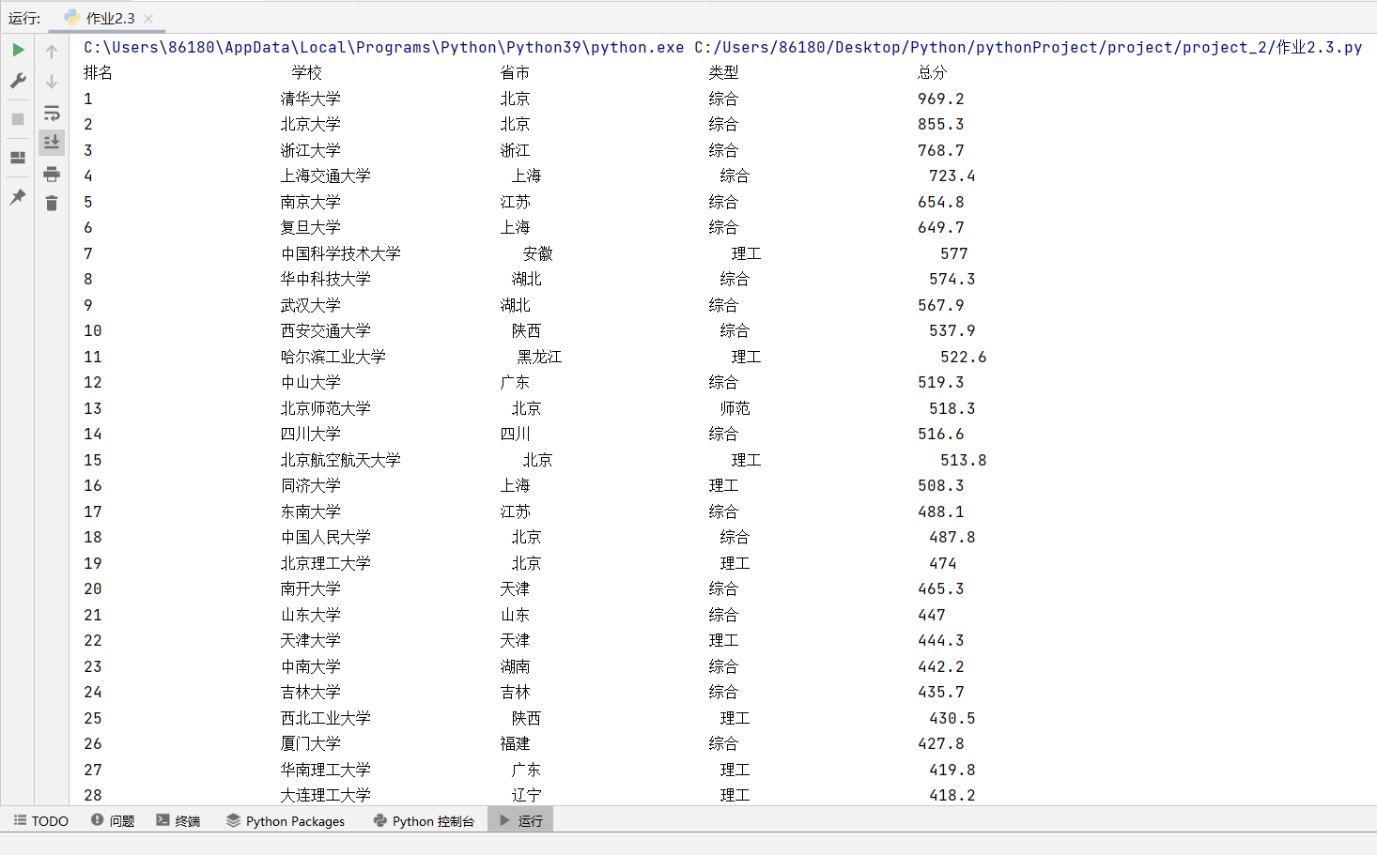1377x855 pixels.
Task: Click the score 723.4
Action: [x=952, y=176]
